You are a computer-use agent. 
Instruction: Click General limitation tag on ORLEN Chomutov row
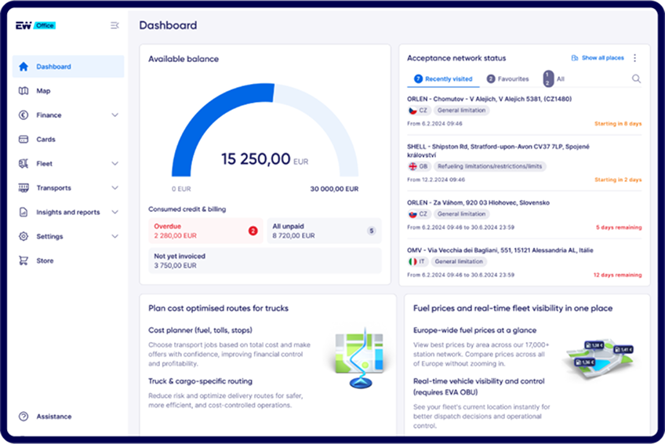pyautogui.click(x=461, y=111)
